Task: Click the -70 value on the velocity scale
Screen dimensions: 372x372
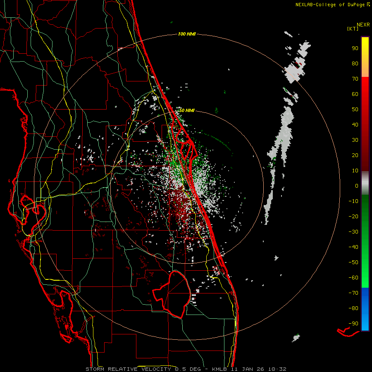Action: tap(353, 293)
